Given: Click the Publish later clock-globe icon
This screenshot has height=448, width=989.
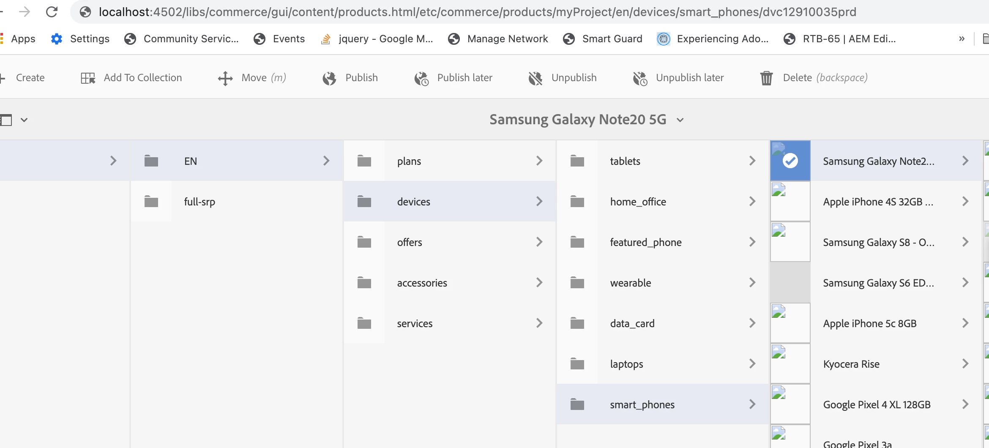Looking at the screenshot, I should tap(421, 78).
